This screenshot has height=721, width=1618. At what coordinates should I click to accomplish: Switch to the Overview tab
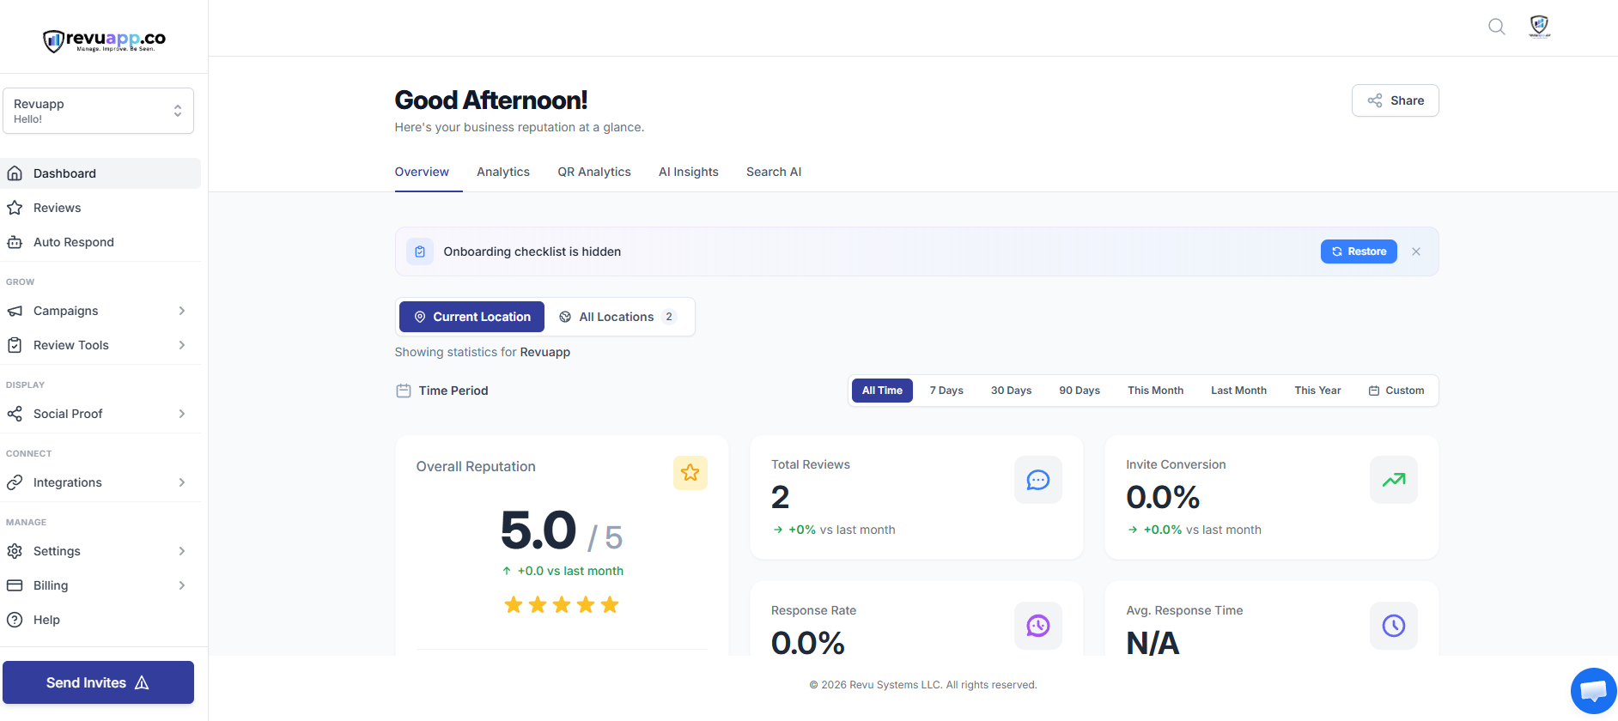(x=422, y=172)
